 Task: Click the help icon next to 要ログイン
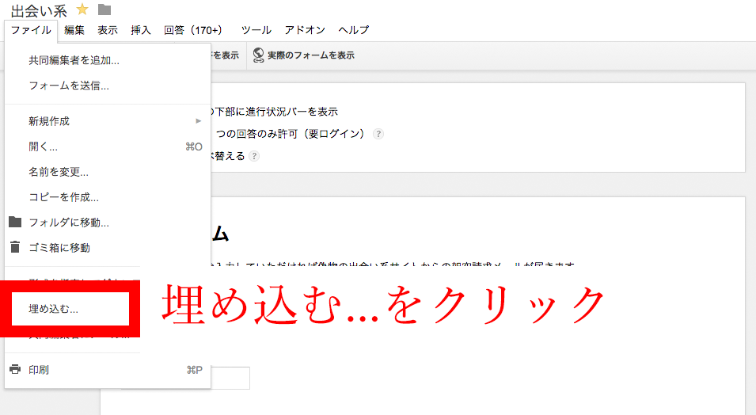click(378, 134)
